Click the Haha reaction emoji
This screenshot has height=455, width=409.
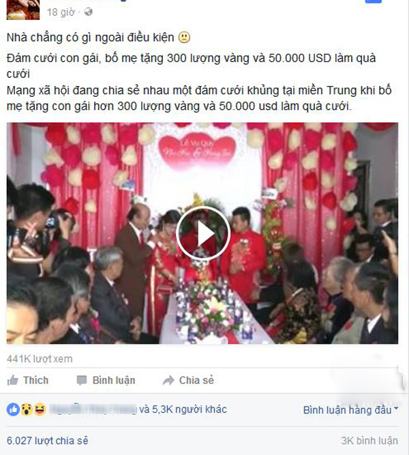click(x=40, y=409)
